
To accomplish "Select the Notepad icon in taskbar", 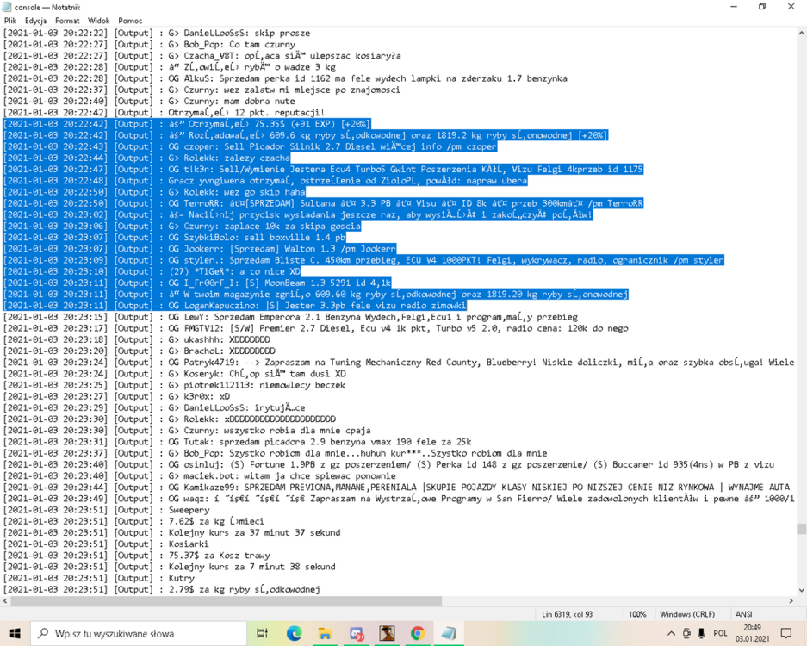I will pyautogui.click(x=448, y=633).
